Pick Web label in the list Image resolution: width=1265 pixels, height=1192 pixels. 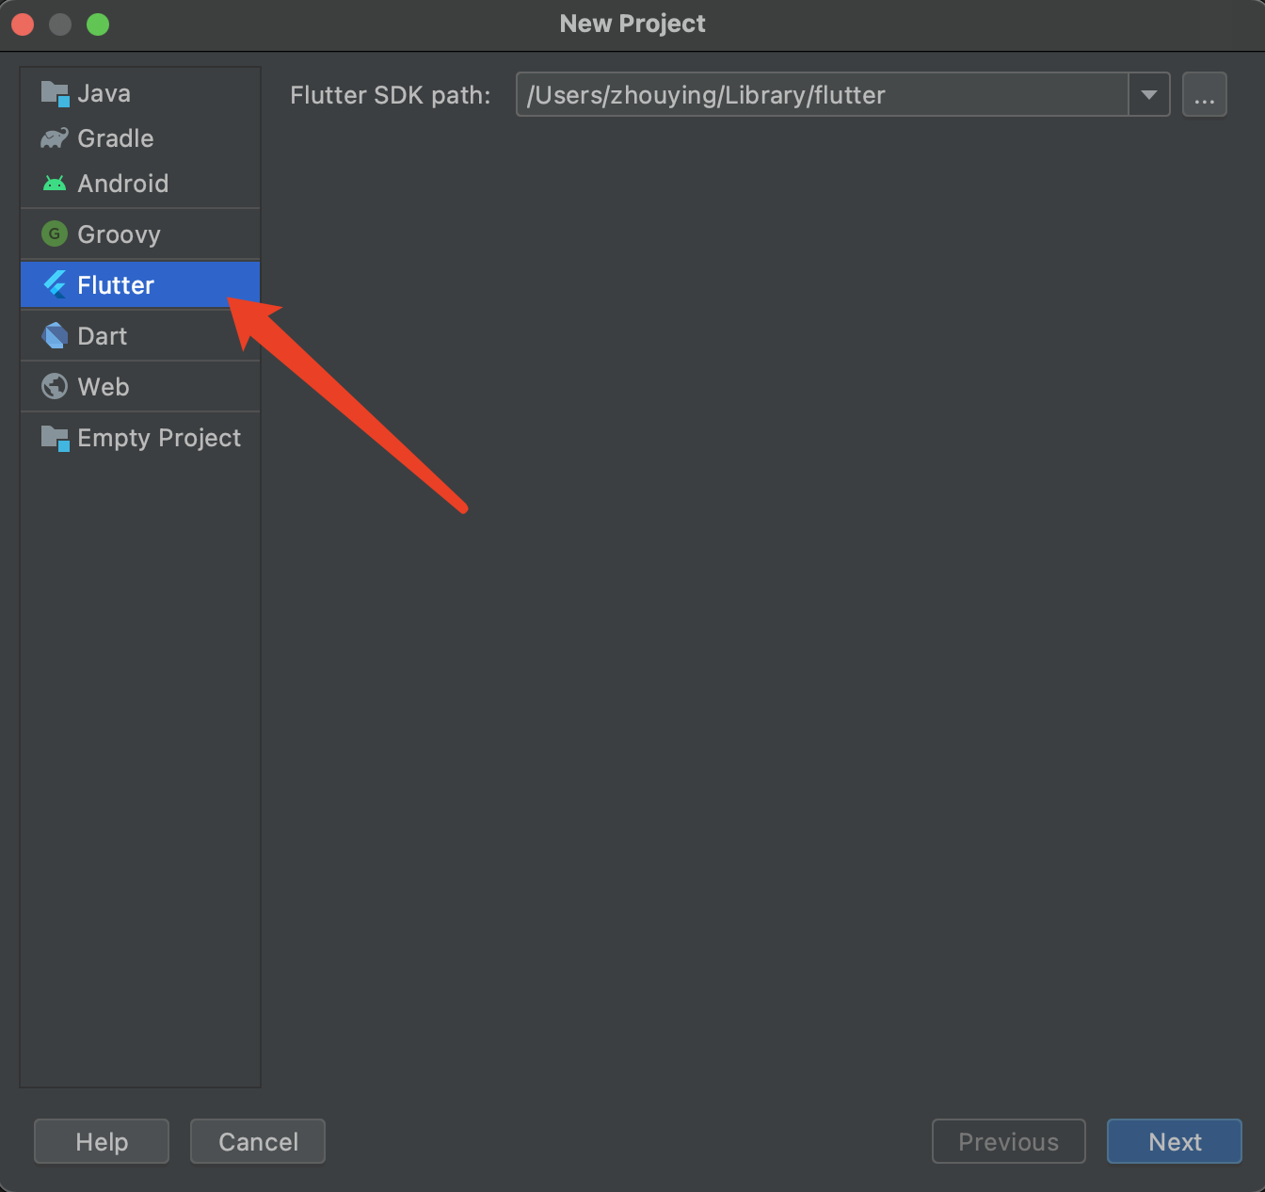tap(104, 387)
